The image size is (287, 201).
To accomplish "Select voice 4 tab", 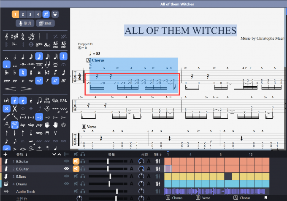I will tap(38, 14).
